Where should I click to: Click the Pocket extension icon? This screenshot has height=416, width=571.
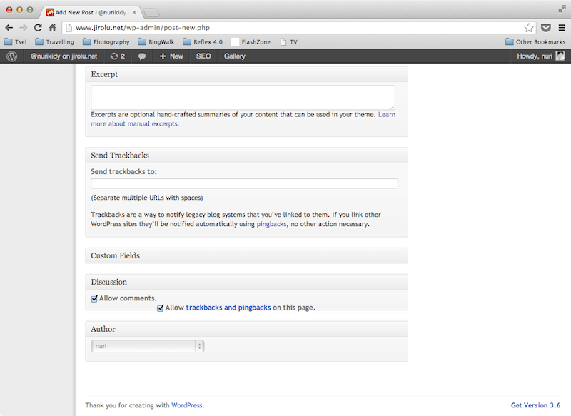tap(545, 28)
